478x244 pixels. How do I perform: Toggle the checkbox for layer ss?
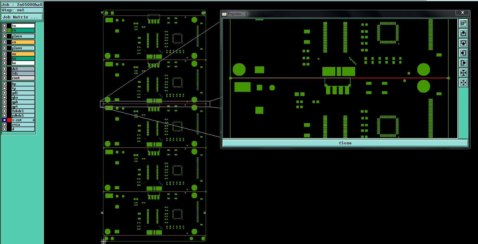tap(5, 54)
